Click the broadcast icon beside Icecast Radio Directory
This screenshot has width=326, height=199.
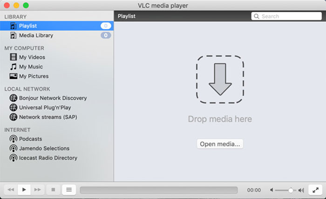pyautogui.click(x=14, y=158)
